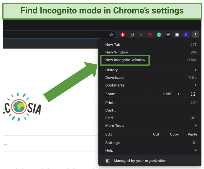Open Settings from the menu

tap(150, 143)
